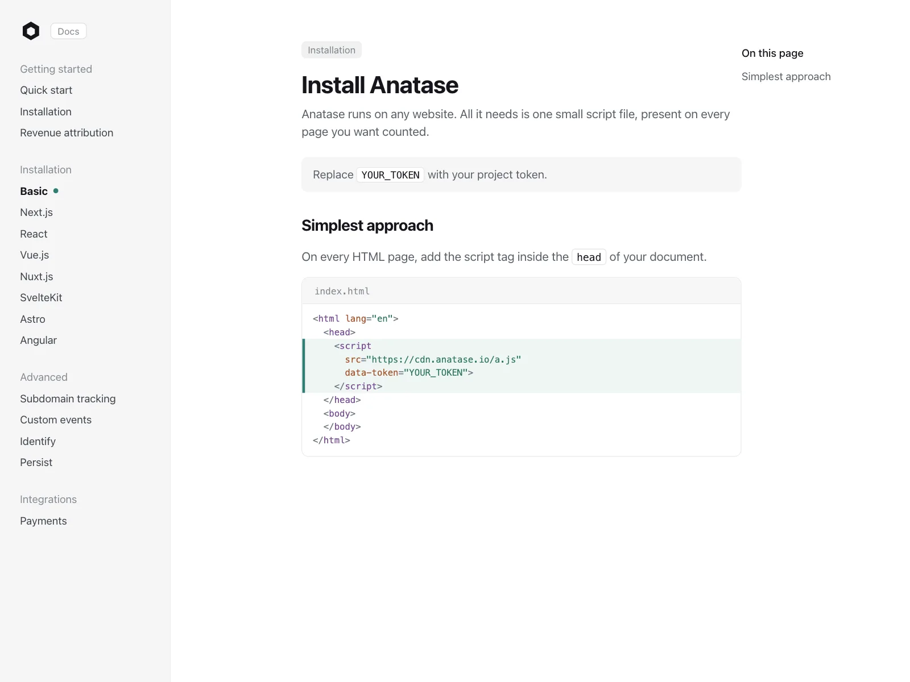Open Subdomain tracking page
The image size is (910, 682).
tap(68, 399)
